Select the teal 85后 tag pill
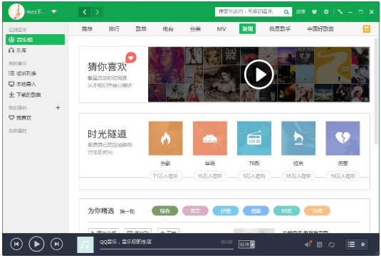Image resolution: width=381 pixels, height=258 pixels. (286, 210)
